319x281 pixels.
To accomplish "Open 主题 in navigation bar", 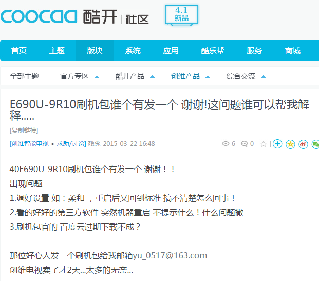I will [57, 50].
